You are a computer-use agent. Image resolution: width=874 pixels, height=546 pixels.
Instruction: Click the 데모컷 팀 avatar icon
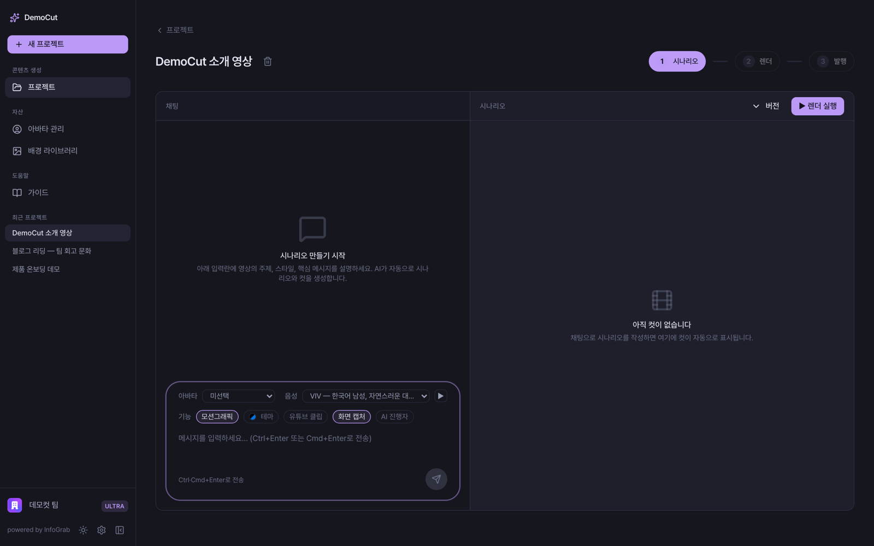[15, 506]
